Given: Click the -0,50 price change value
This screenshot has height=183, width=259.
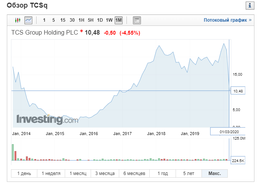Looking at the screenshot, I should coord(110,33).
